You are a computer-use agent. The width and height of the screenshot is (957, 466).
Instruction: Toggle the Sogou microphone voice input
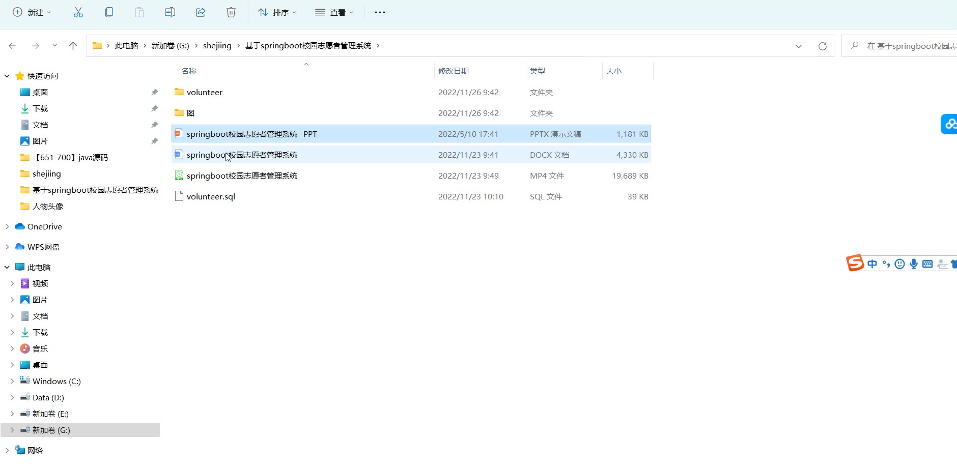click(x=914, y=264)
